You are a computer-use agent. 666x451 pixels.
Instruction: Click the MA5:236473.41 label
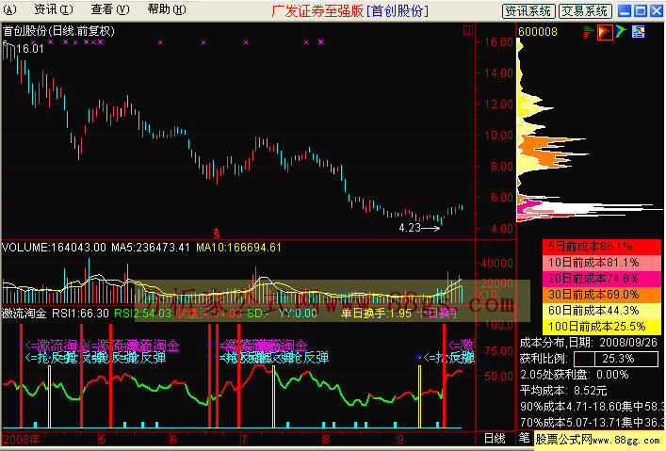click(x=151, y=248)
